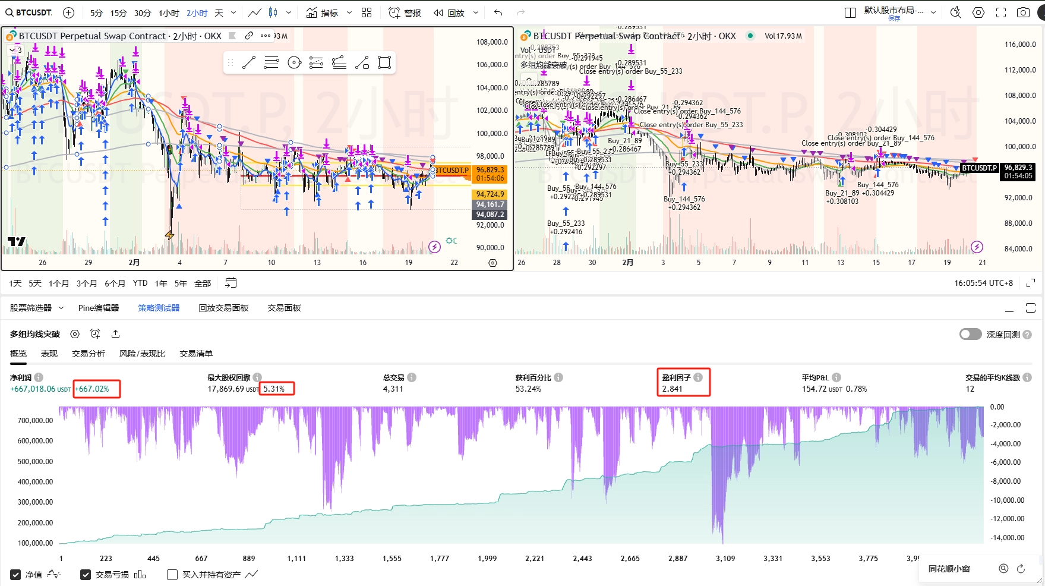Viewport: 1045px width, 586px height.
Task: Open the BTCUSDT symbol search
Action: coord(29,12)
